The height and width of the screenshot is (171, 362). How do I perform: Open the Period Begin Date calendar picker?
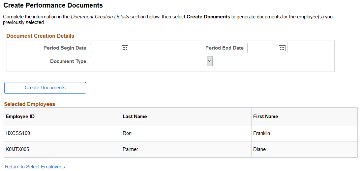[125, 48]
